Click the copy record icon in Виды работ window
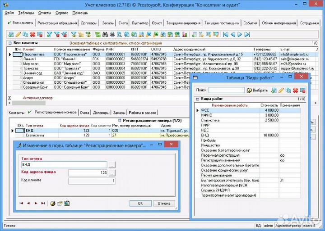325x231 pixels. coord(288,91)
